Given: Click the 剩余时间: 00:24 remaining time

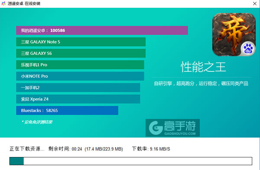Looking at the screenshot, I should click(x=65, y=149).
